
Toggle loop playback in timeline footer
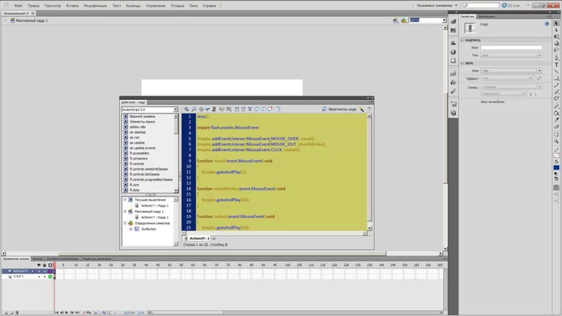[x=89, y=312]
